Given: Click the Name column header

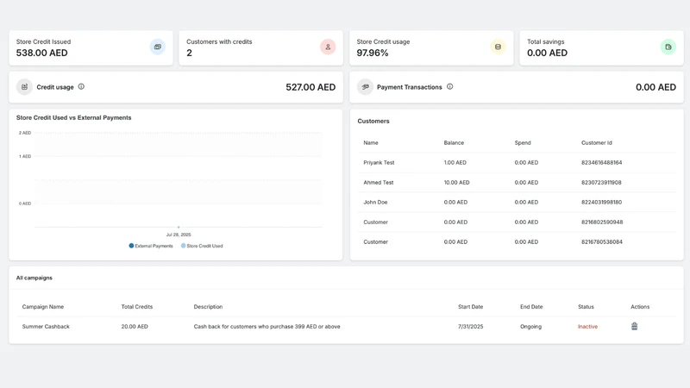Looking at the screenshot, I should tap(371, 142).
